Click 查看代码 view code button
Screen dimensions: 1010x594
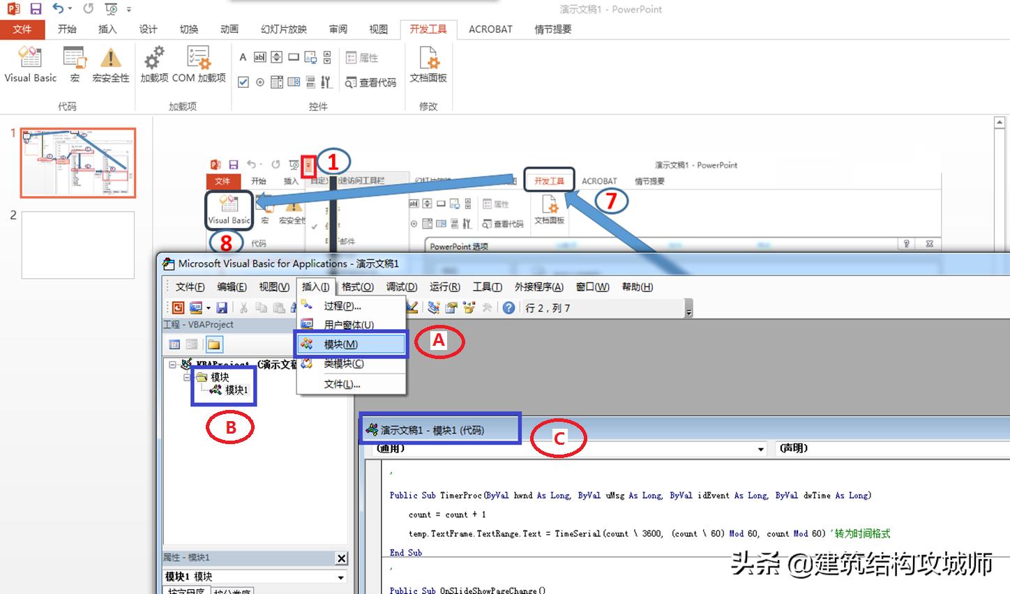371,82
